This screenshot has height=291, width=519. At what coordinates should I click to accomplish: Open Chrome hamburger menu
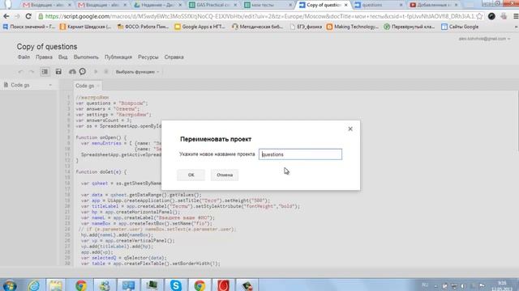pyautogui.click(x=516, y=16)
